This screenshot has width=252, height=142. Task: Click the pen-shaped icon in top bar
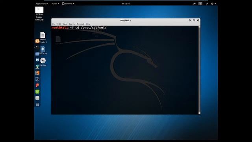coord(207,4)
